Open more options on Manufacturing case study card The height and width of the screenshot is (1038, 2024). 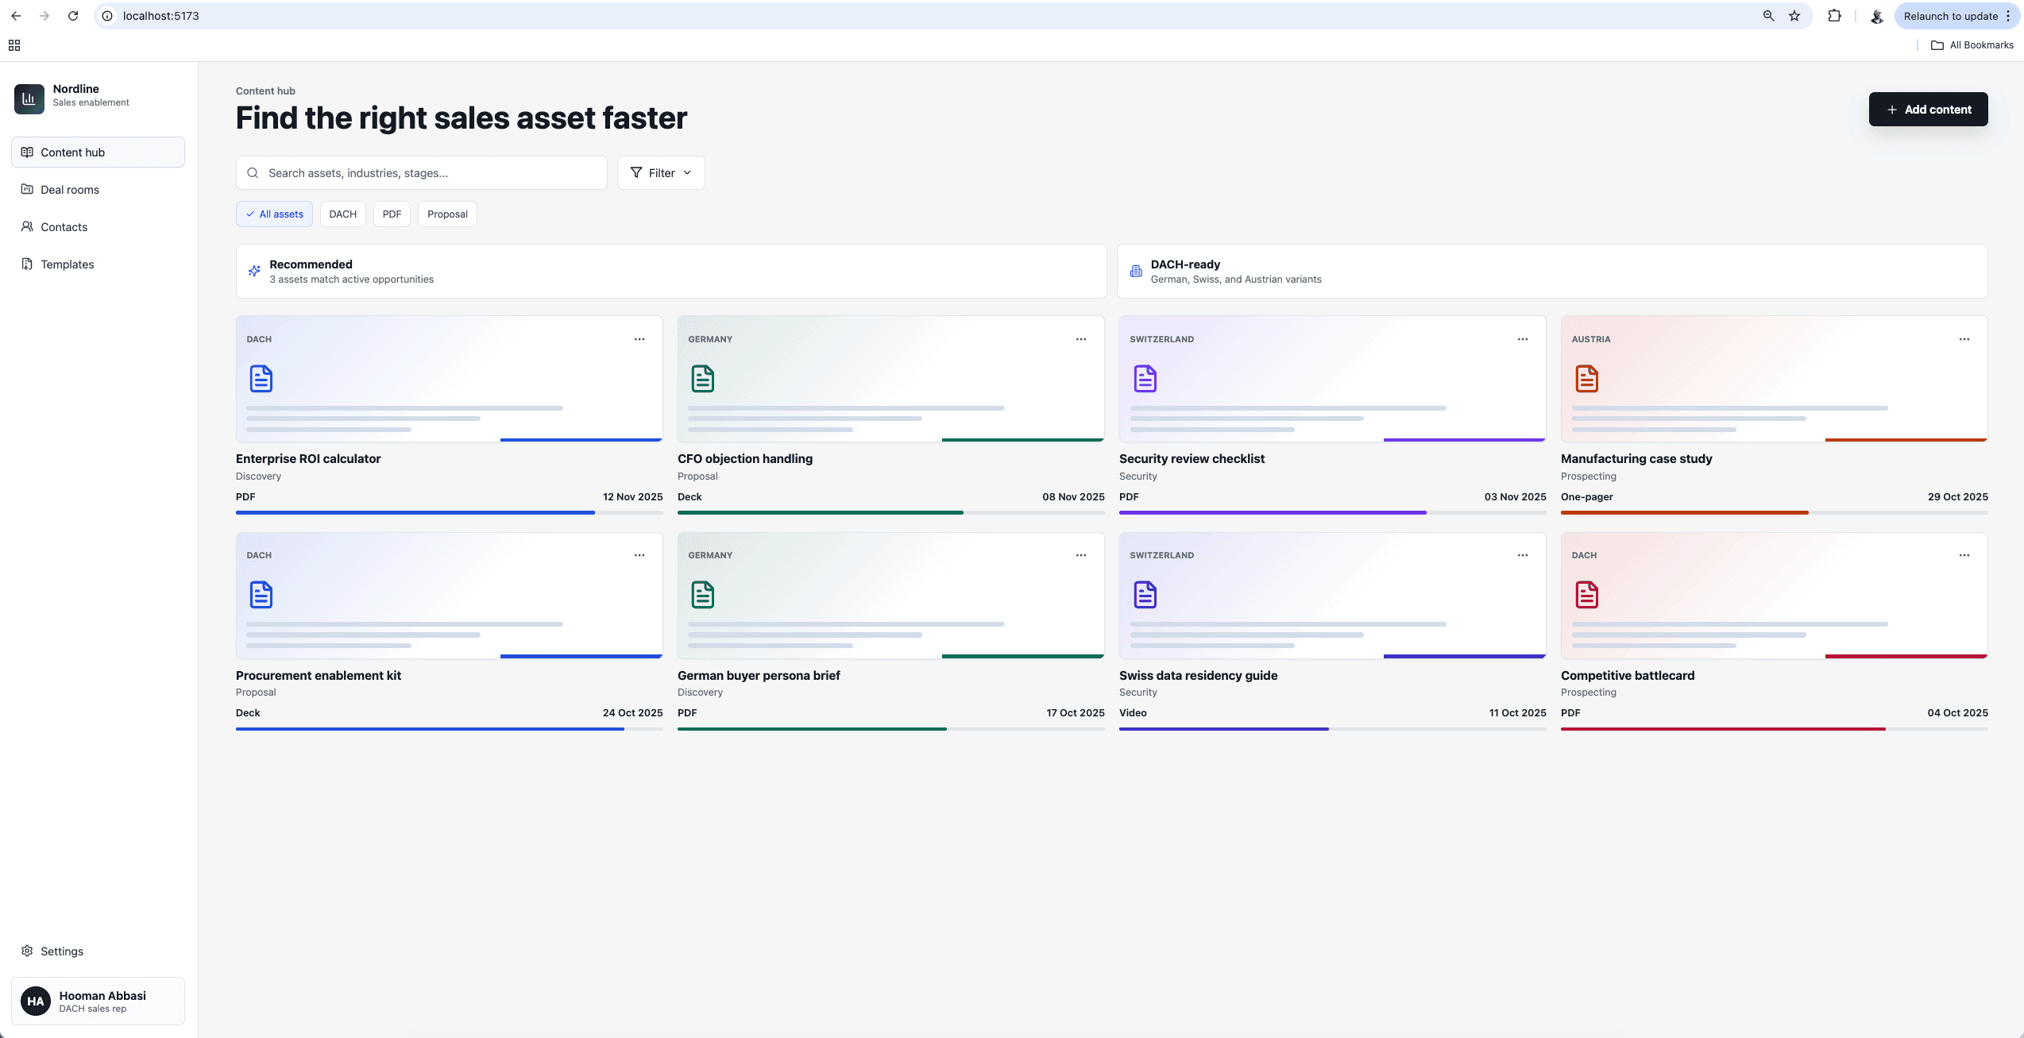[1964, 339]
